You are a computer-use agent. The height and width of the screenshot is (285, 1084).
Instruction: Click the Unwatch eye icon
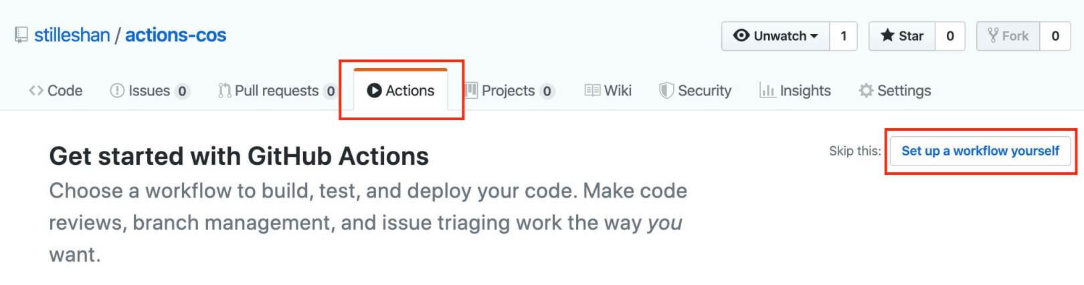[x=741, y=35]
